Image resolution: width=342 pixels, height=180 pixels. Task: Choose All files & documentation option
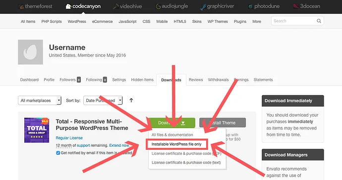(172, 135)
